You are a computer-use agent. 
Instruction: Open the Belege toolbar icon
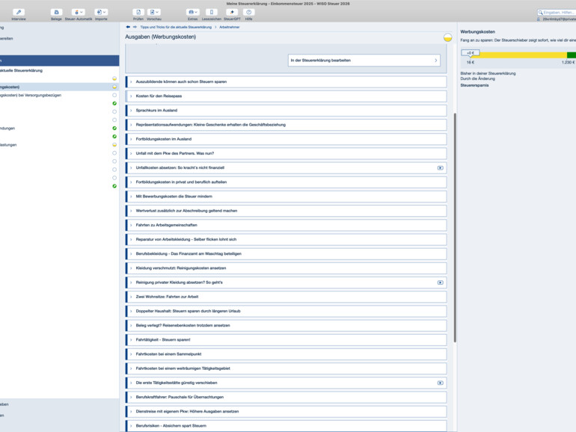coord(56,14)
